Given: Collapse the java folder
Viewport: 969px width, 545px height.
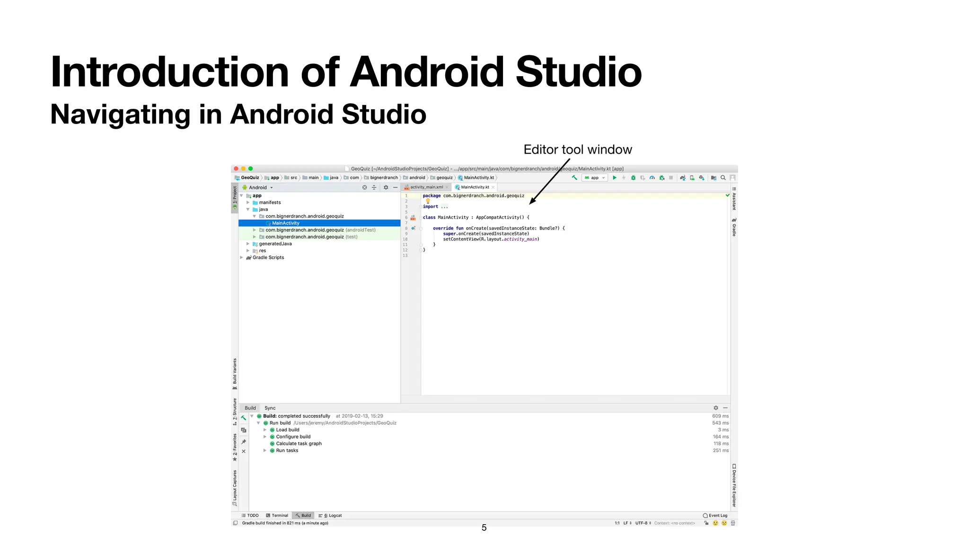Looking at the screenshot, I should (x=248, y=209).
